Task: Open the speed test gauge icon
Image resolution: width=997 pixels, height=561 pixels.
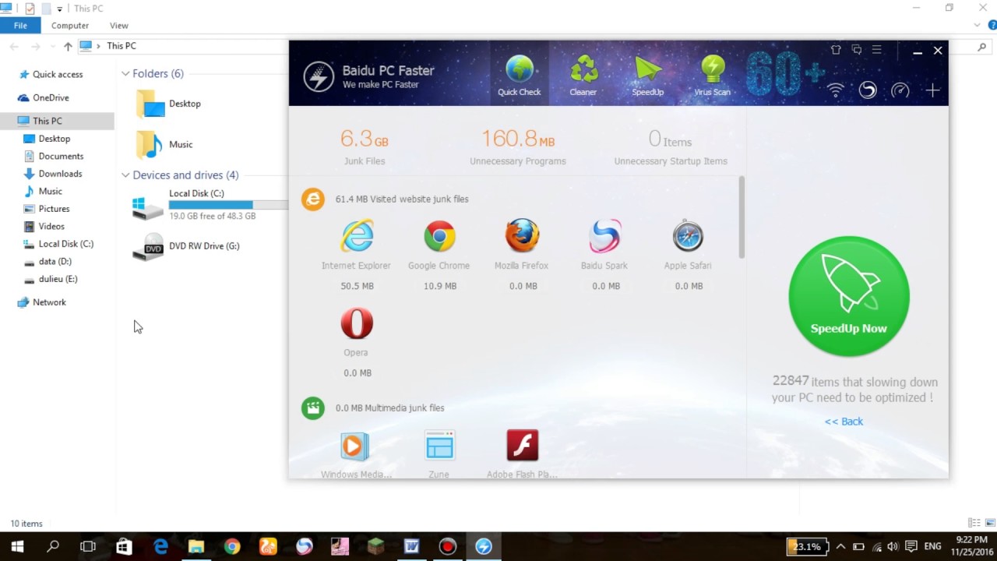Action: 900,90
